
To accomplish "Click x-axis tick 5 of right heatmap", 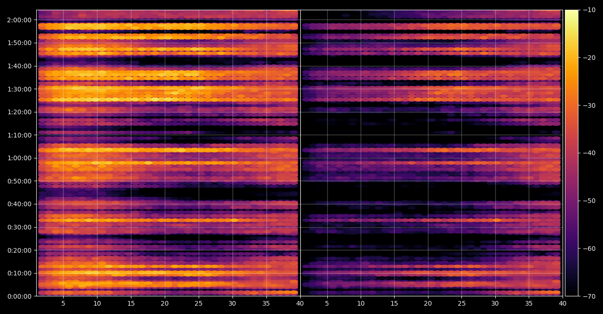I will pyautogui.click(x=327, y=304).
